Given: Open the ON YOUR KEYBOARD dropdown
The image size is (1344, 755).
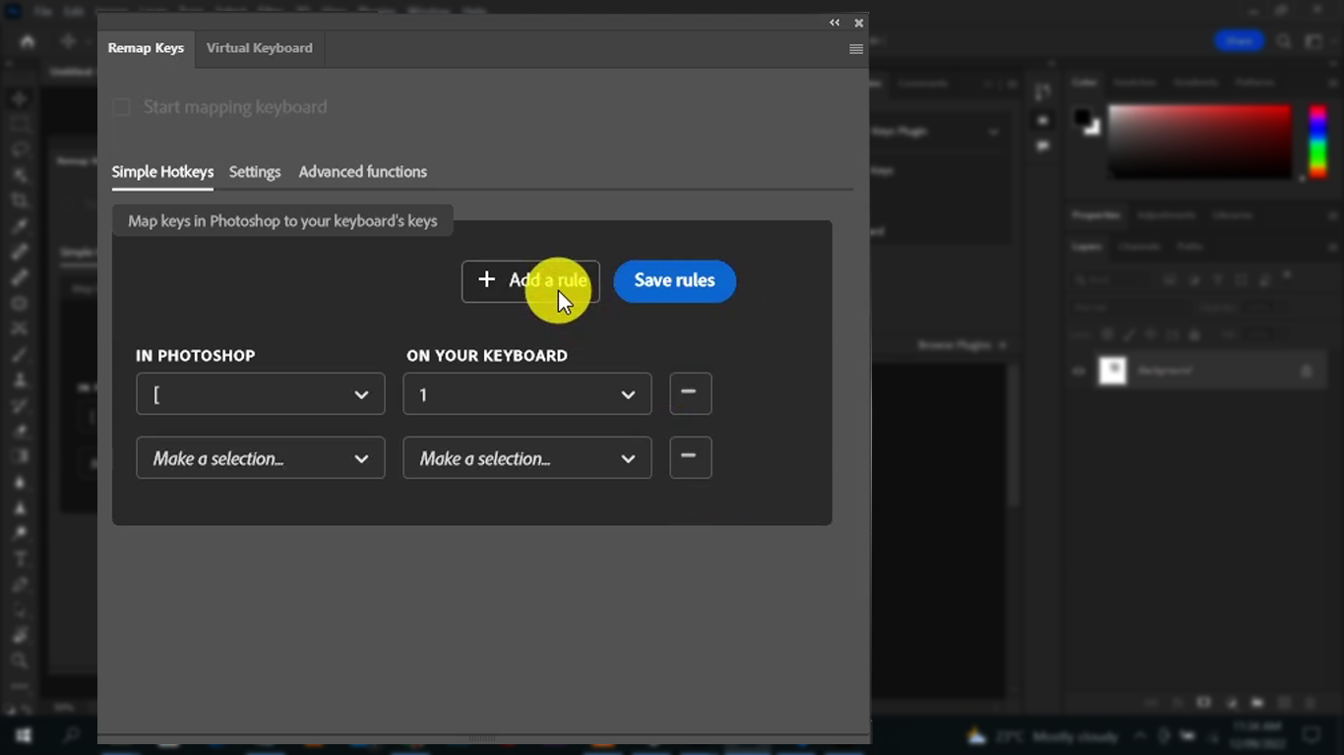Looking at the screenshot, I should click(x=527, y=393).
